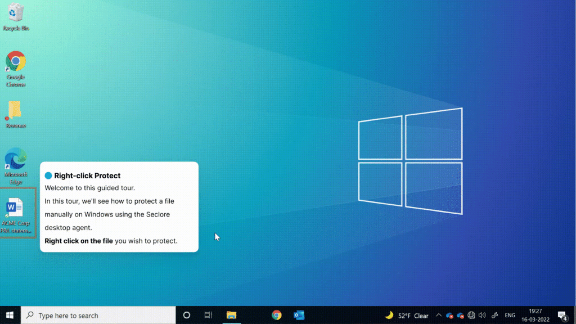The height and width of the screenshot is (324, 576).
Task: Switch input language via ENG indicator
Action: (510, 315)
